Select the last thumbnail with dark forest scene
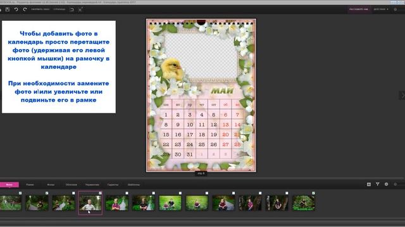Screen dimensions: 405x227 (304, 203)
